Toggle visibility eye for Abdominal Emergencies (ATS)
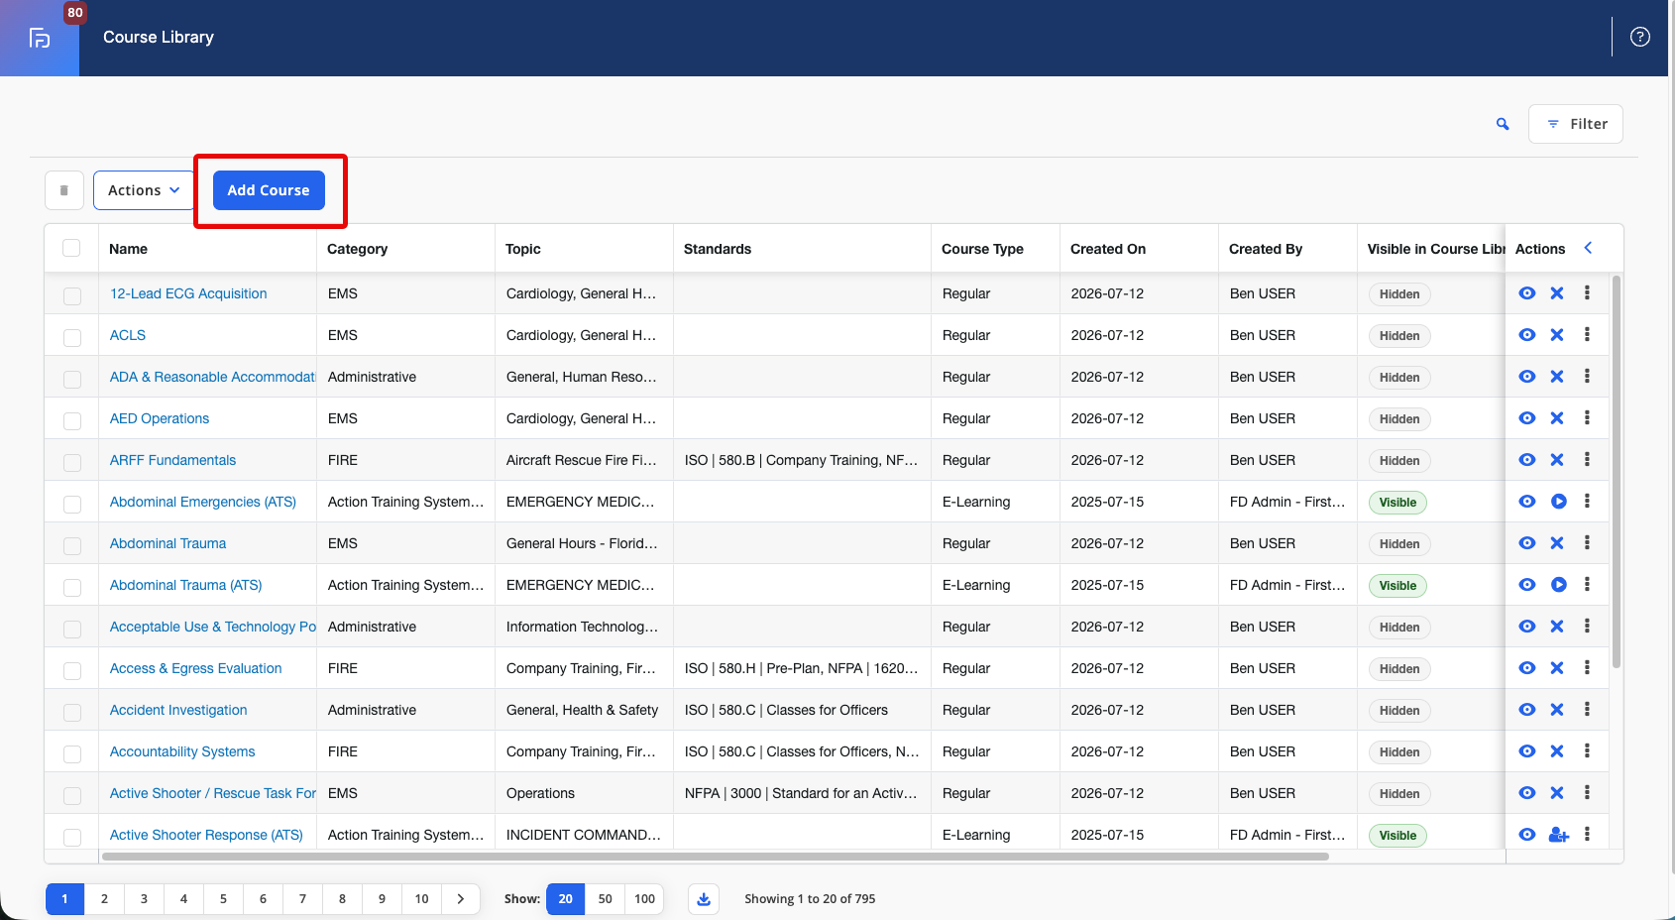Viewport: 1675px width, 920px height. (x=1527, y=502)
